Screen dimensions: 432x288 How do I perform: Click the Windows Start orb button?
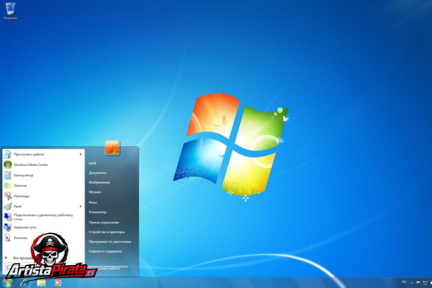(x=7, y=283)
